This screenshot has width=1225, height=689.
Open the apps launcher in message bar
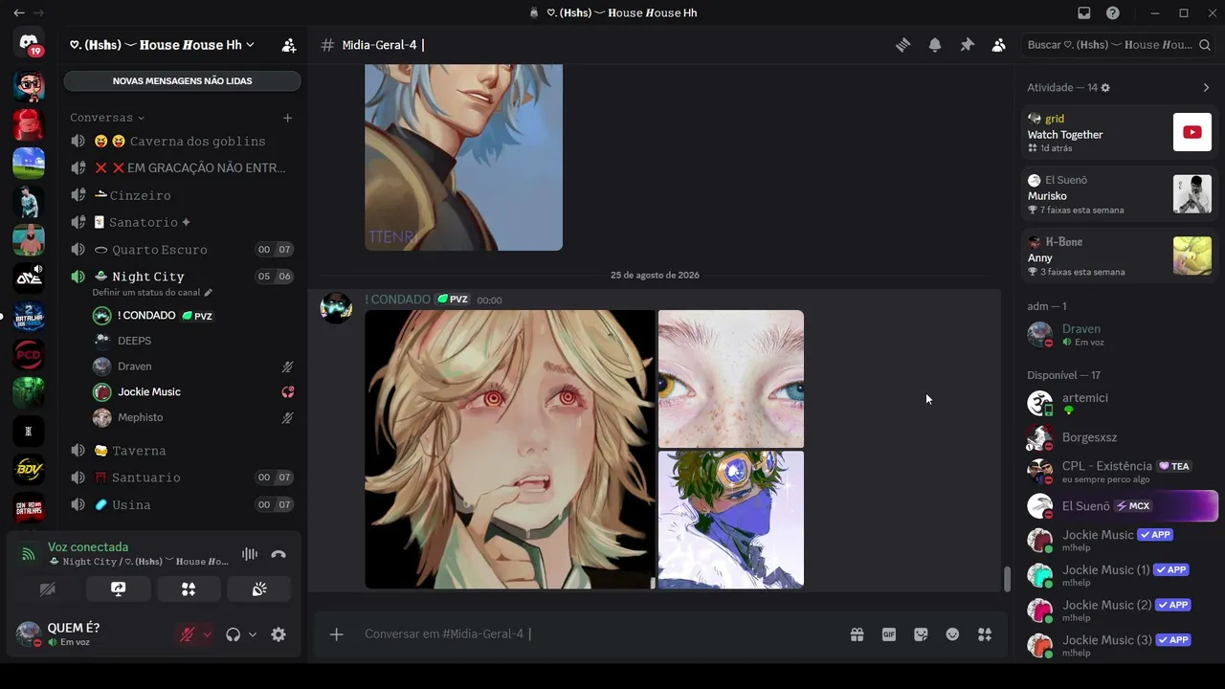click(985, 634)
